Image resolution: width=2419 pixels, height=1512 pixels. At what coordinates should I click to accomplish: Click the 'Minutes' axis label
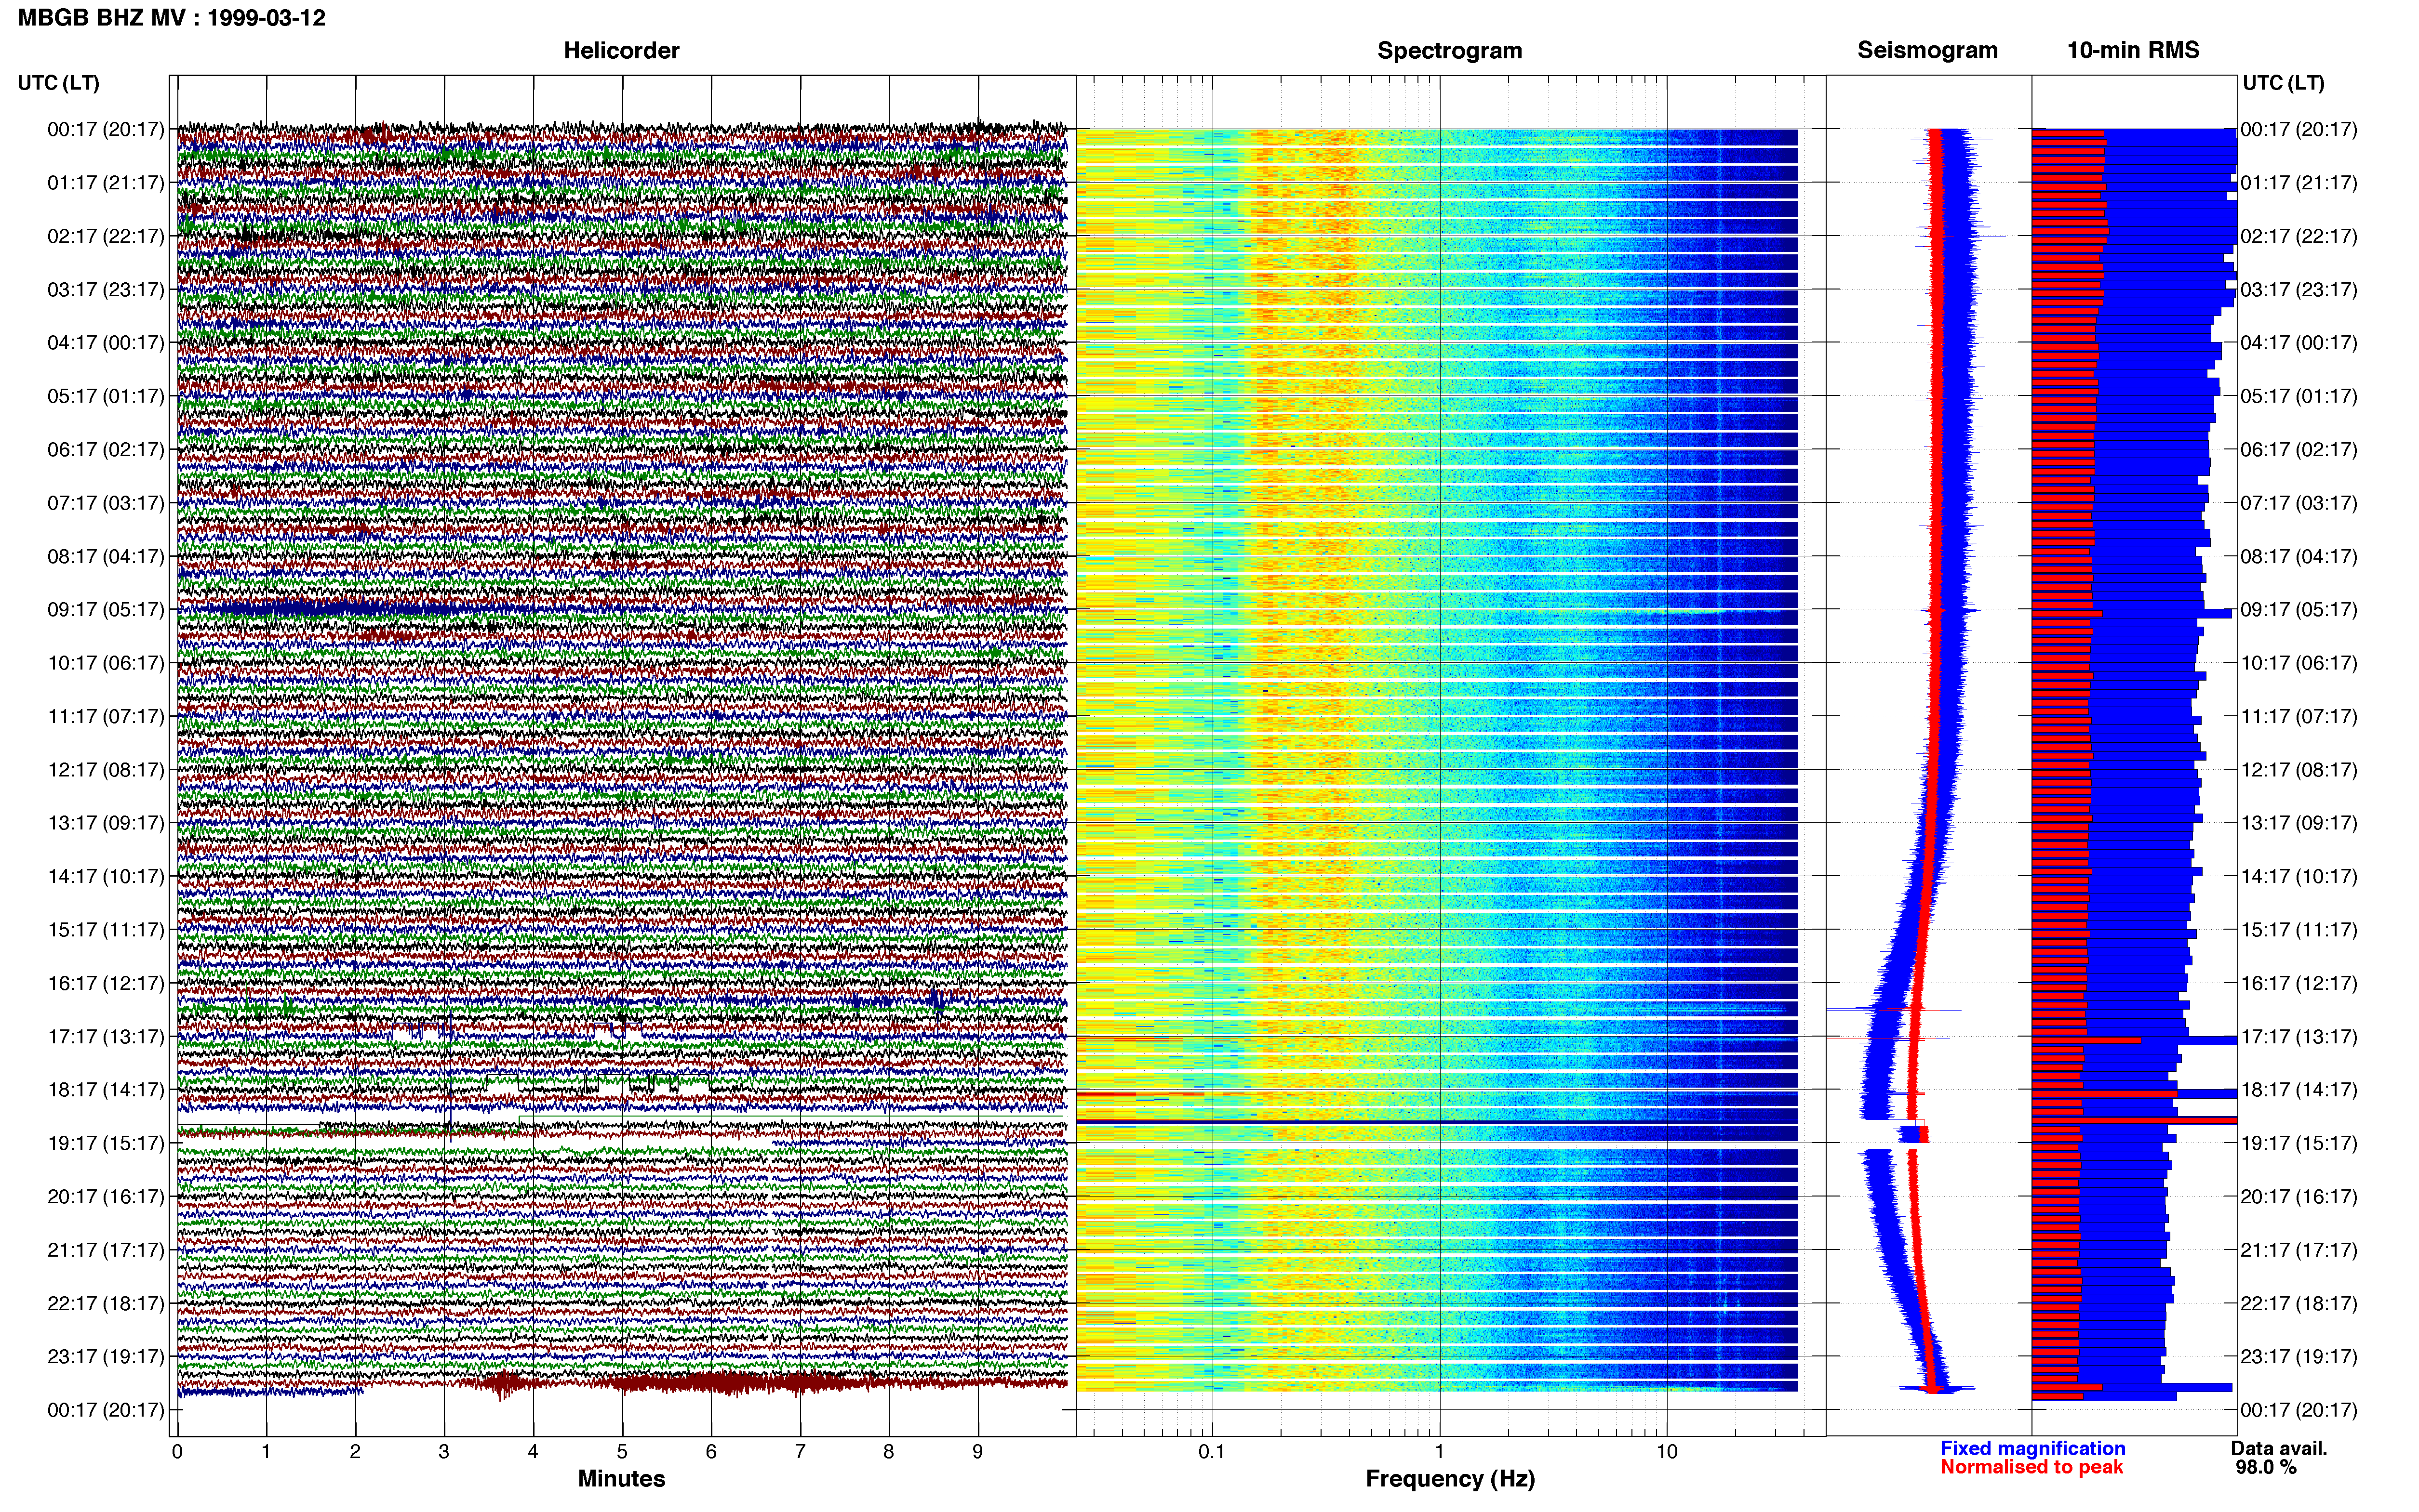tap(621, 1478)
